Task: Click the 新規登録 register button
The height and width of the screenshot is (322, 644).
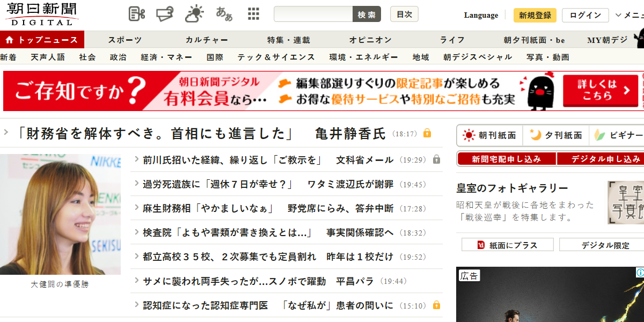Action: (535, 15)
